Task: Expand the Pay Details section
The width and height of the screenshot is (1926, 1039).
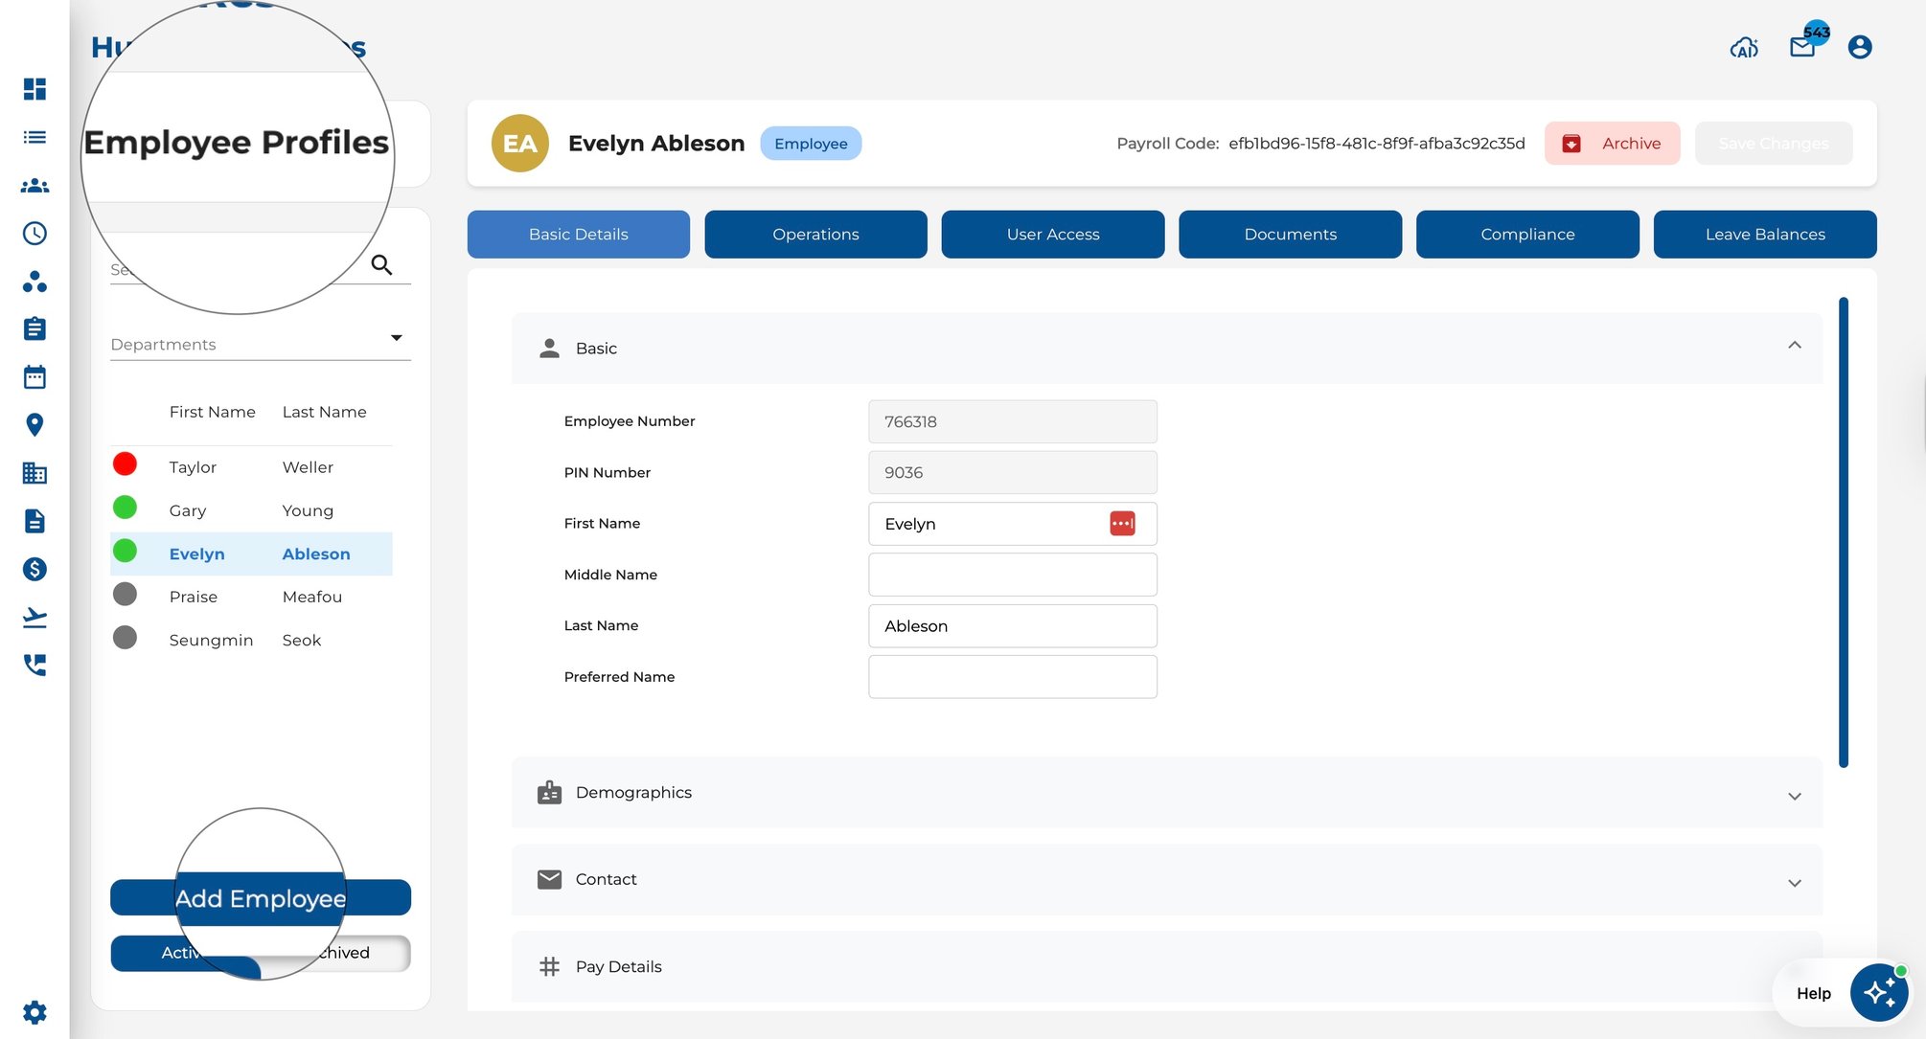Action: point(1167,967)
